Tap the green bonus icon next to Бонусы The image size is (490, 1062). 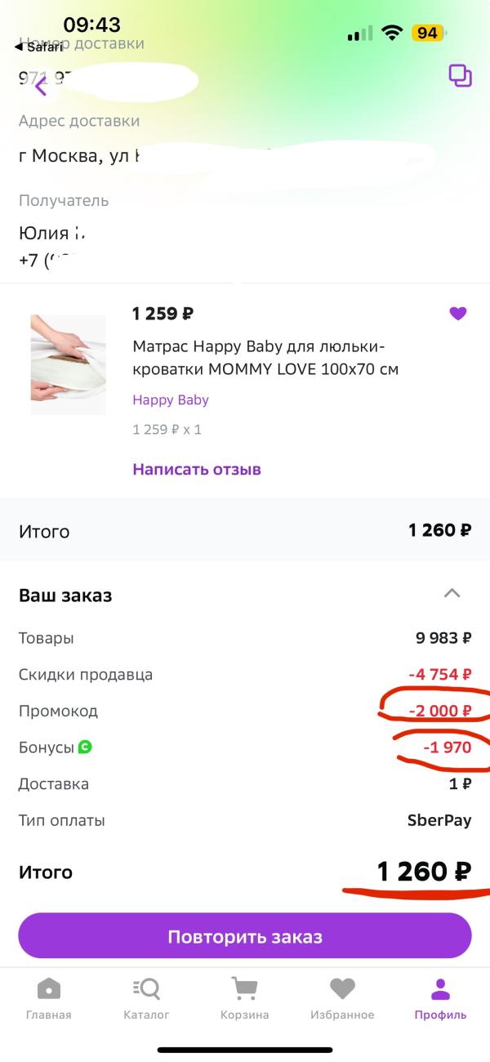[85, 747]
